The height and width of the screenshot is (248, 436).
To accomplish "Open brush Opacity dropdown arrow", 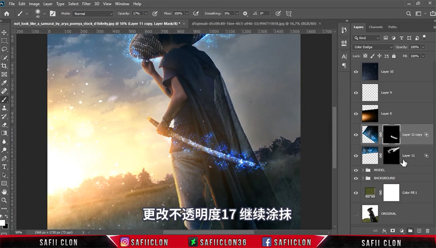I will click(x=146, y=14).
